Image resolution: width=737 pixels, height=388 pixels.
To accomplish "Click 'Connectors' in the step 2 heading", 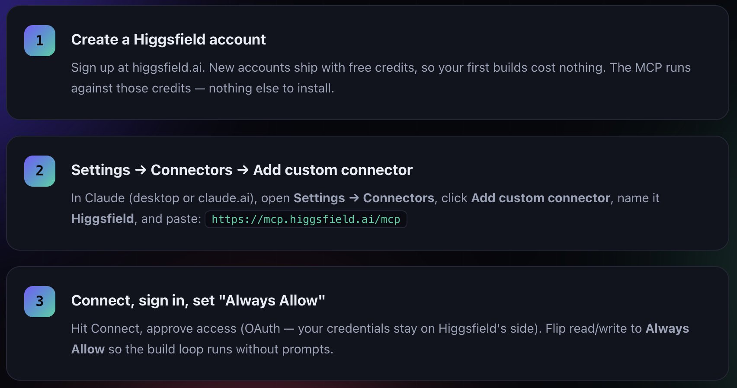I will (x=192, y=170).
